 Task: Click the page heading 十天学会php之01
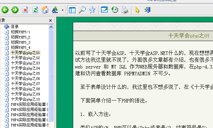[189, 36]
